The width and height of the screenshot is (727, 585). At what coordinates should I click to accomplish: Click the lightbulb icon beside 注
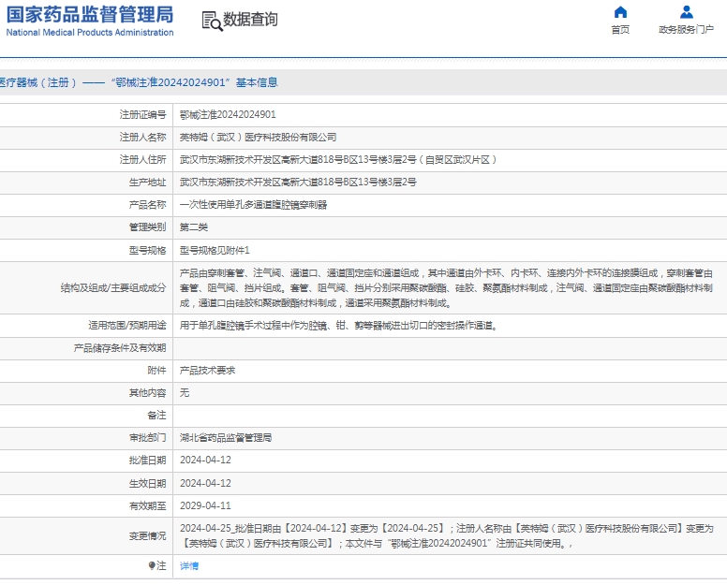tap(152, 565)
